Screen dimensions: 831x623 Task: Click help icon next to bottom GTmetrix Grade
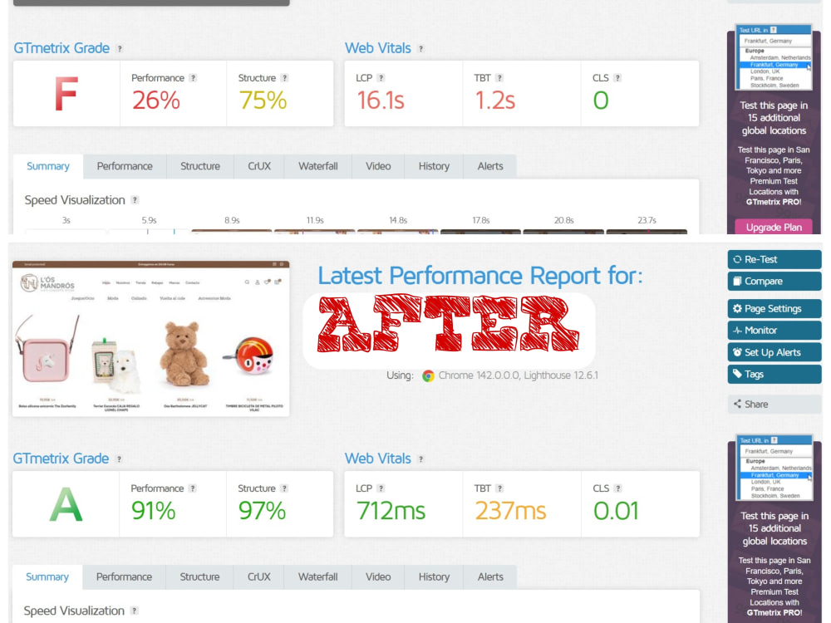coord(119,459)
